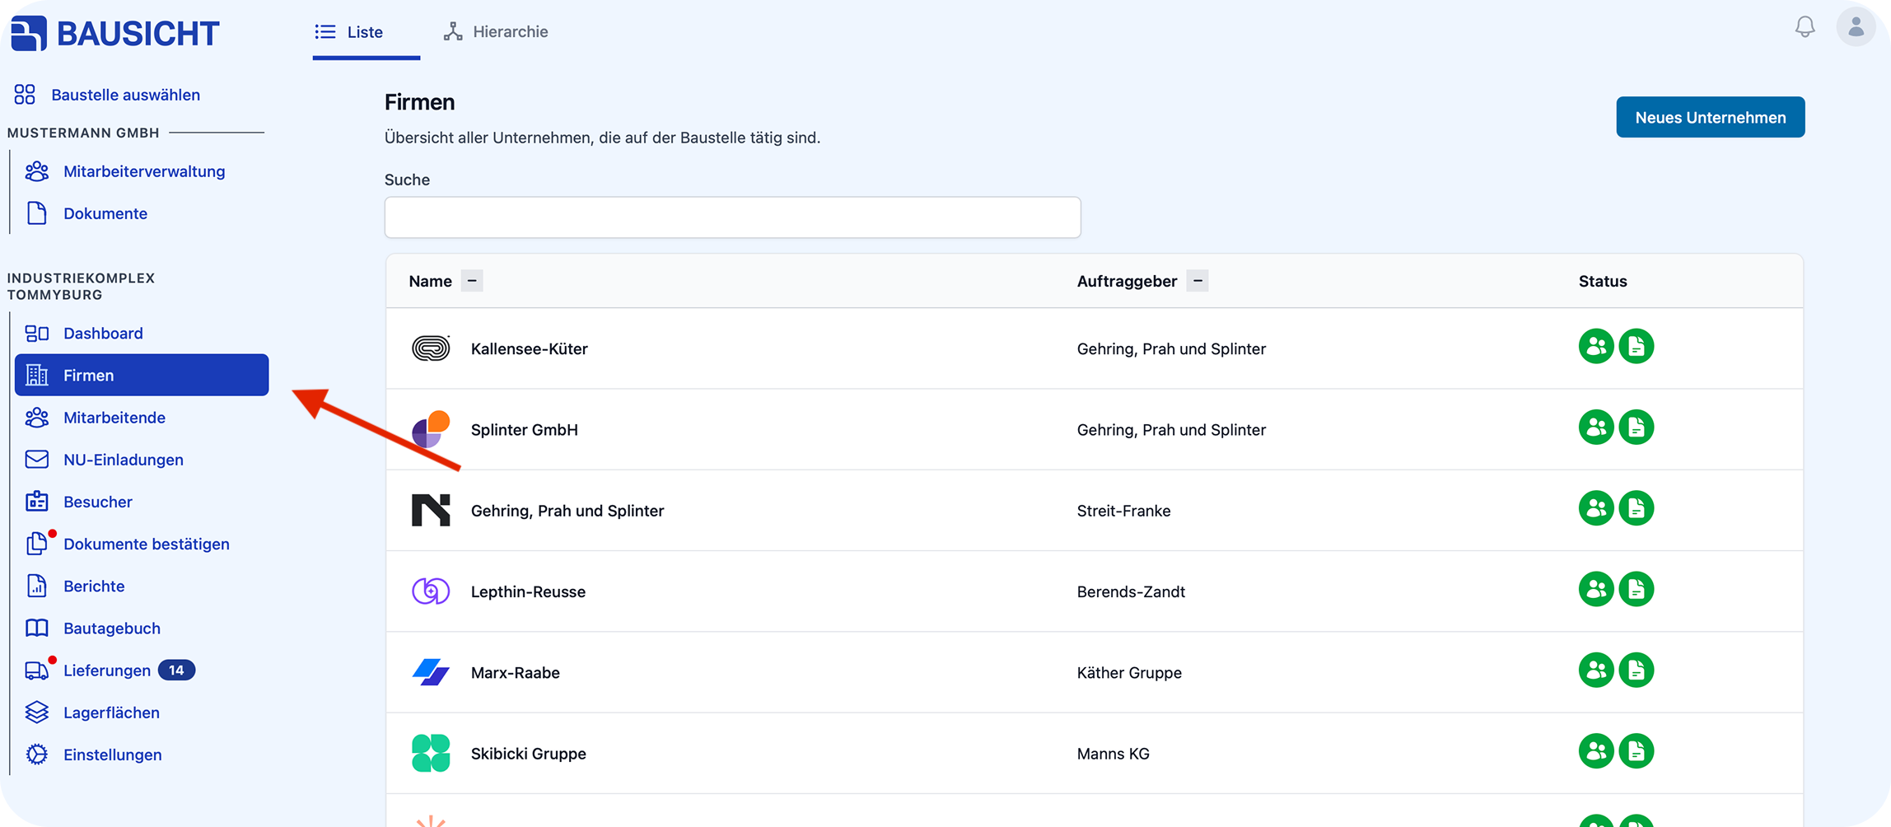Click document status icon for Skibicki Gruppe
Viewport: 1891px width, 827px height.
[1637, 750]
